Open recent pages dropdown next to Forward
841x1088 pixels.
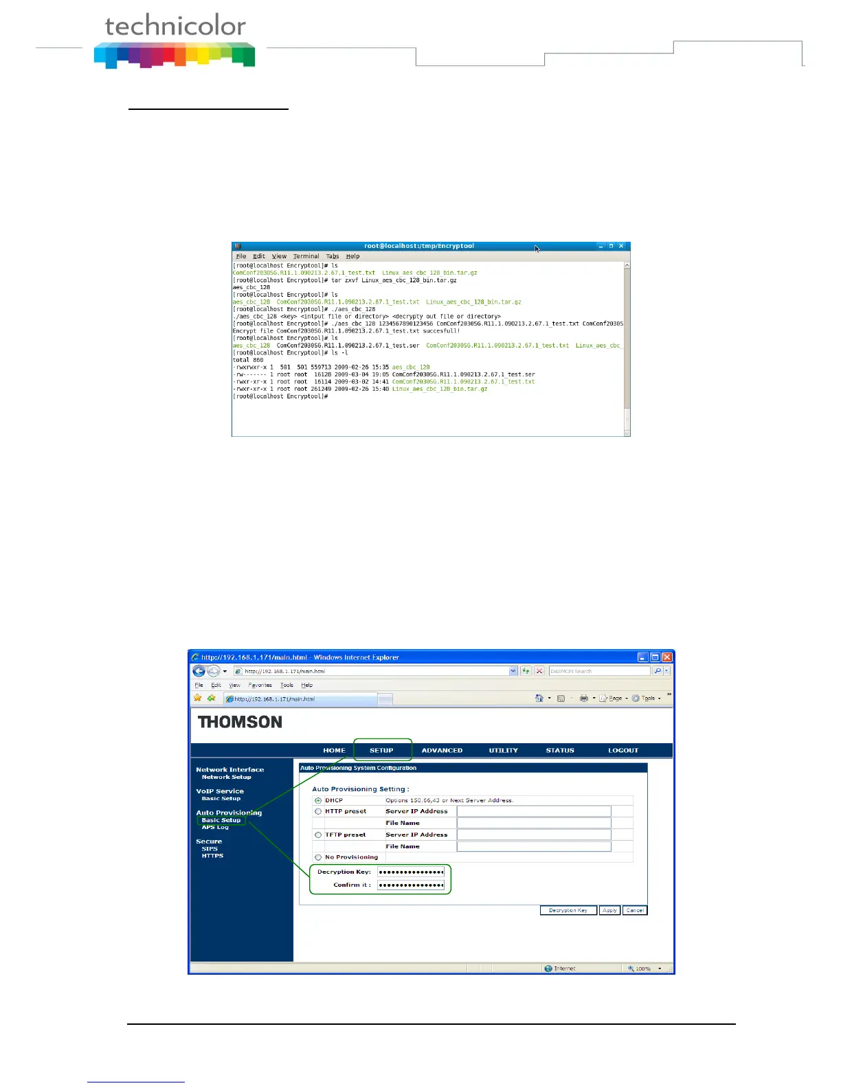[x=225, y=672]
